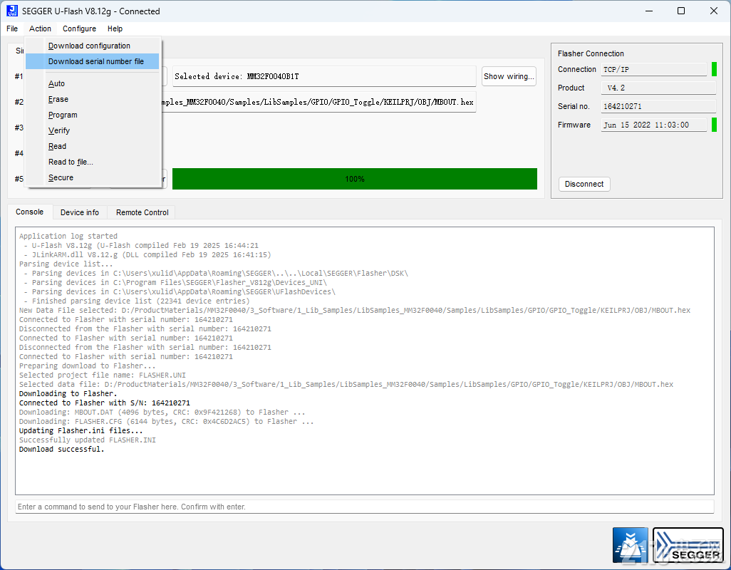Click 'Application log started' console line
731x570 pixels.
coord(68,236)
